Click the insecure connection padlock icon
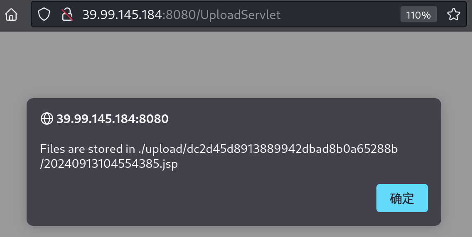Screen dimensions: 472x237 coord(67,15)
